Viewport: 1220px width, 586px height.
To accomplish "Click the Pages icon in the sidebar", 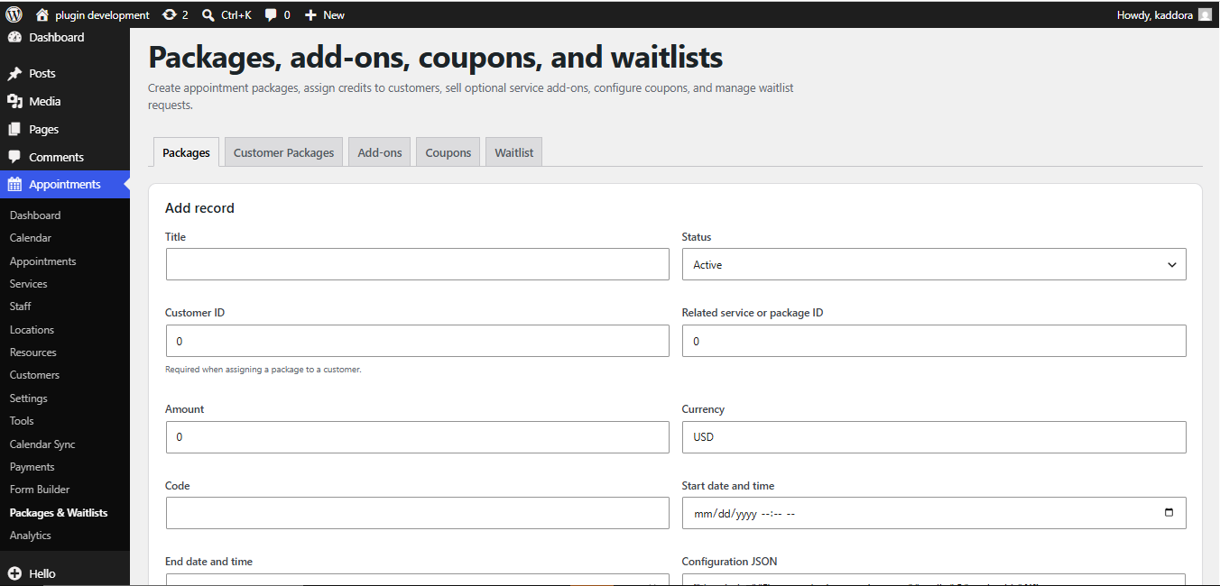I will coord(14,129).
